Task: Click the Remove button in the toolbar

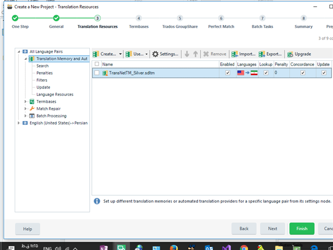Action: pyautogui.click(x=215, y=54)
